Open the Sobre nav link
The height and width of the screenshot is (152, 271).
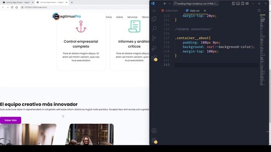[119, 17]
